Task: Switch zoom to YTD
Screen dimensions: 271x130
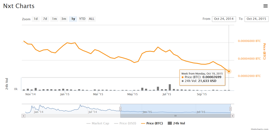Action: (82, 19)
